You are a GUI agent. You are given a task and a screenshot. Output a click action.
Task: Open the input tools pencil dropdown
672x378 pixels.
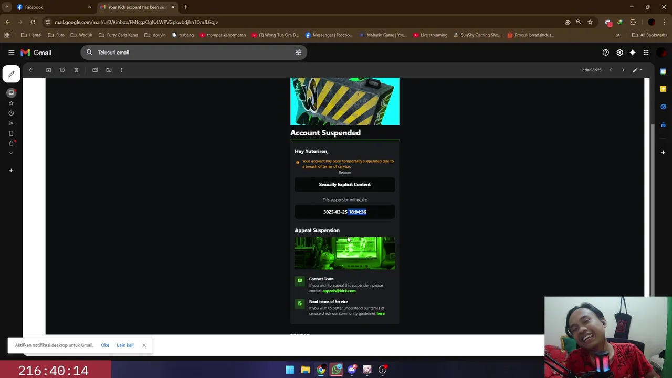pyautogui.click(x=637, y=70)
